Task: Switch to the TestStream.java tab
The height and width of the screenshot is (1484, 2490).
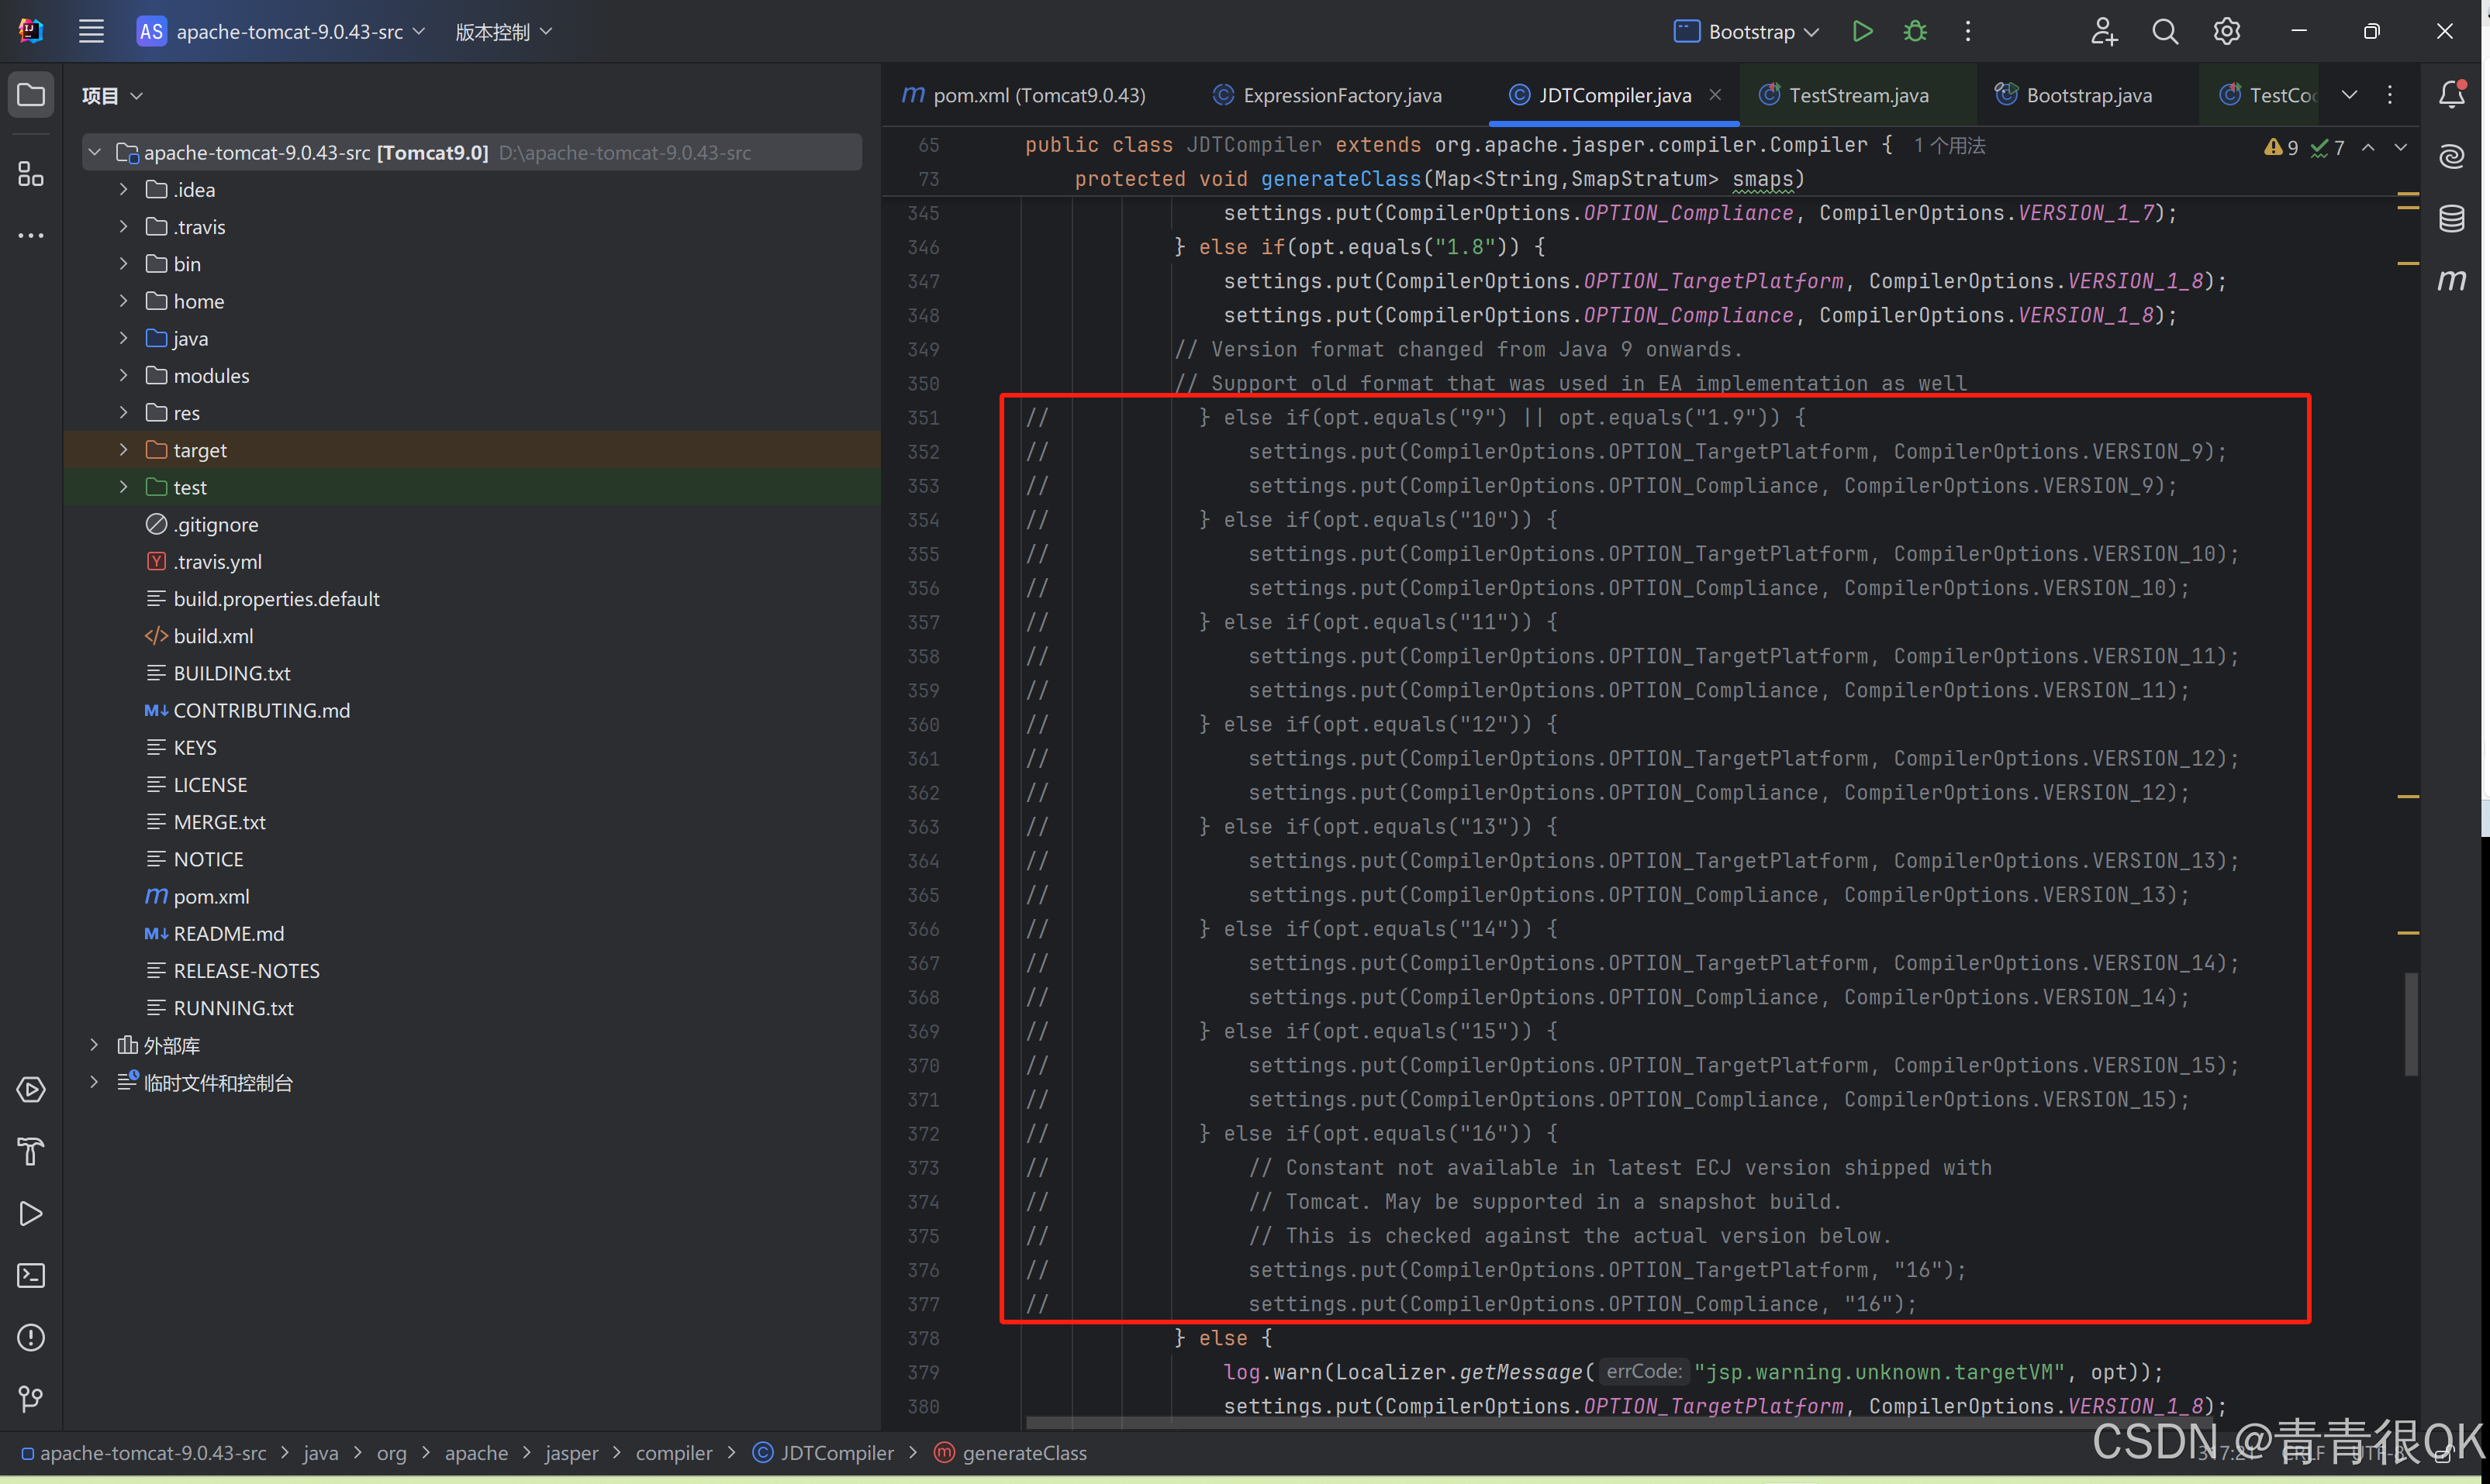Action: click(1856, 95)
